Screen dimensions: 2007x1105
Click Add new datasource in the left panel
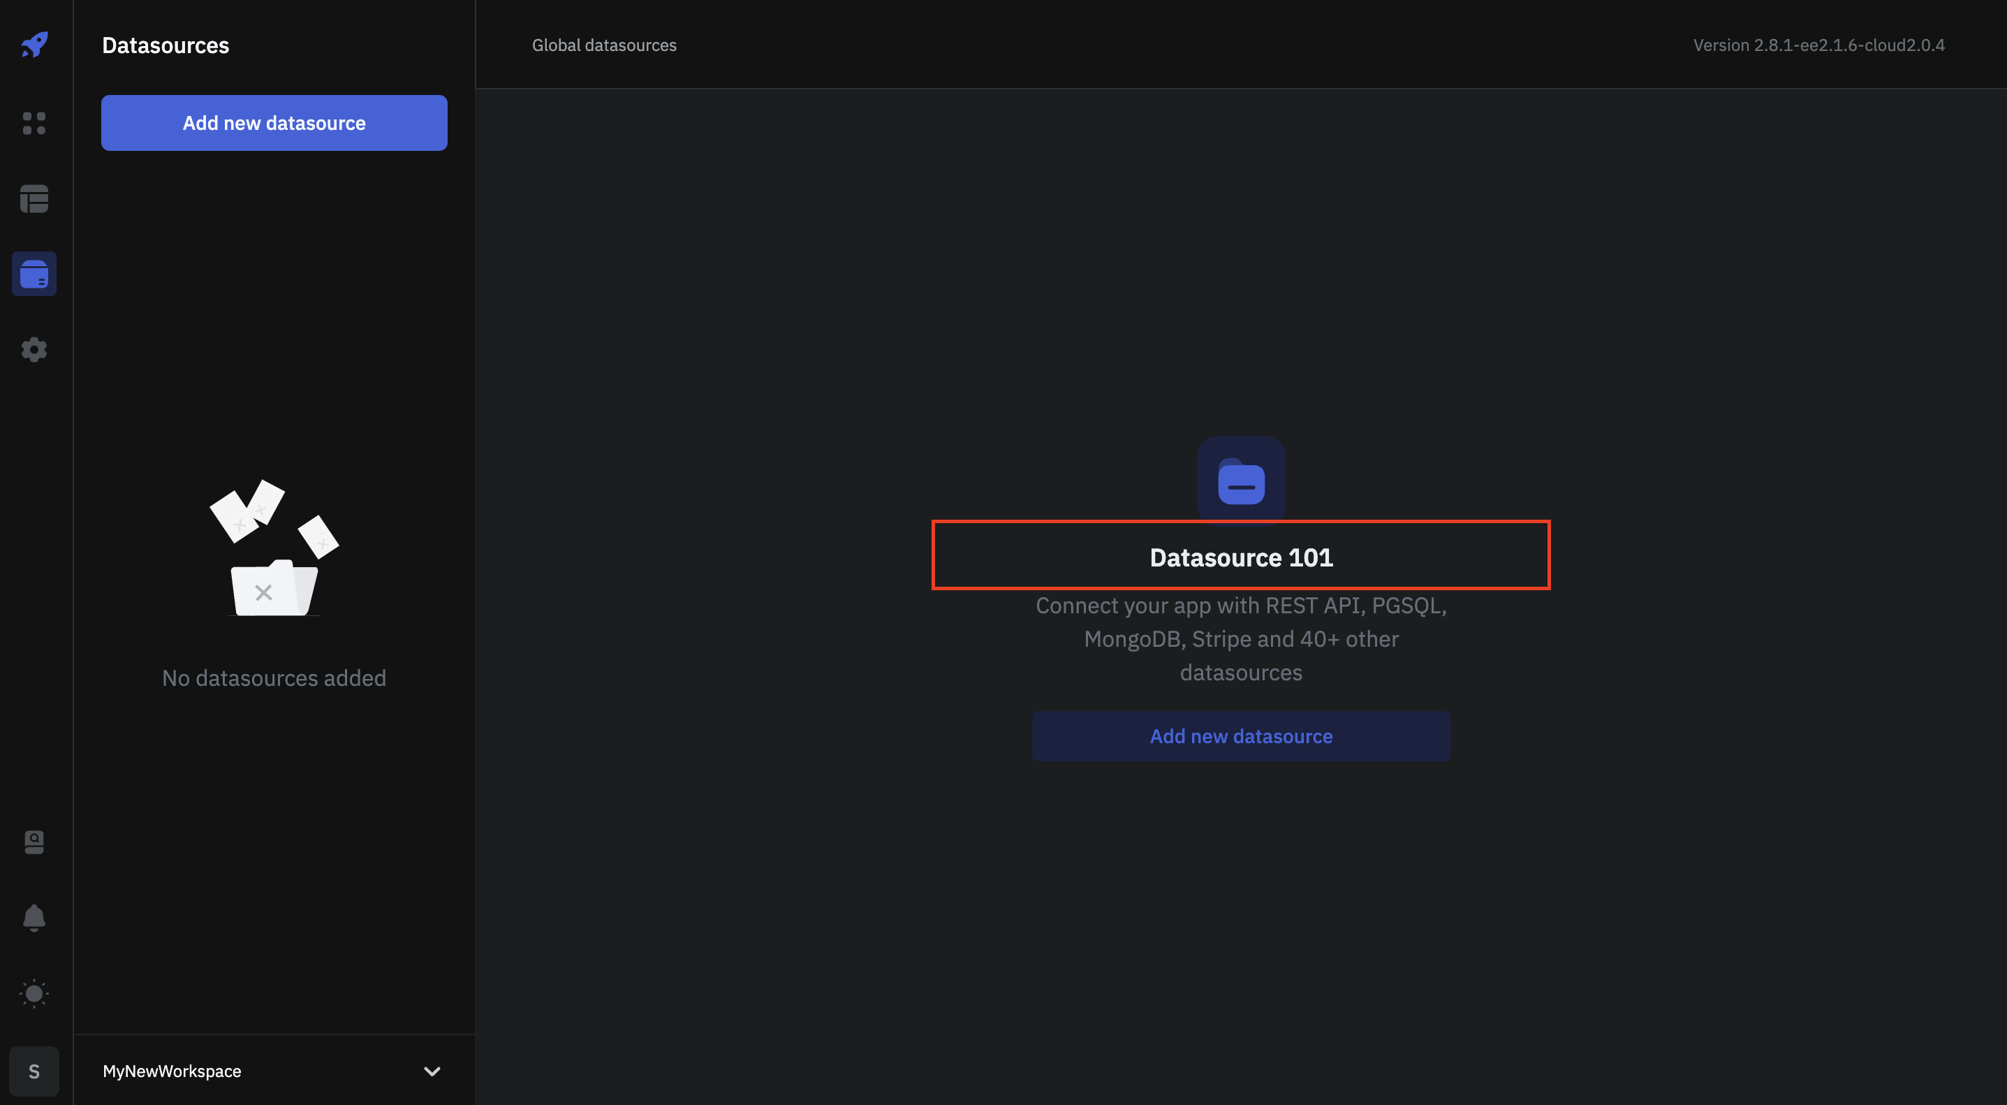274,122
